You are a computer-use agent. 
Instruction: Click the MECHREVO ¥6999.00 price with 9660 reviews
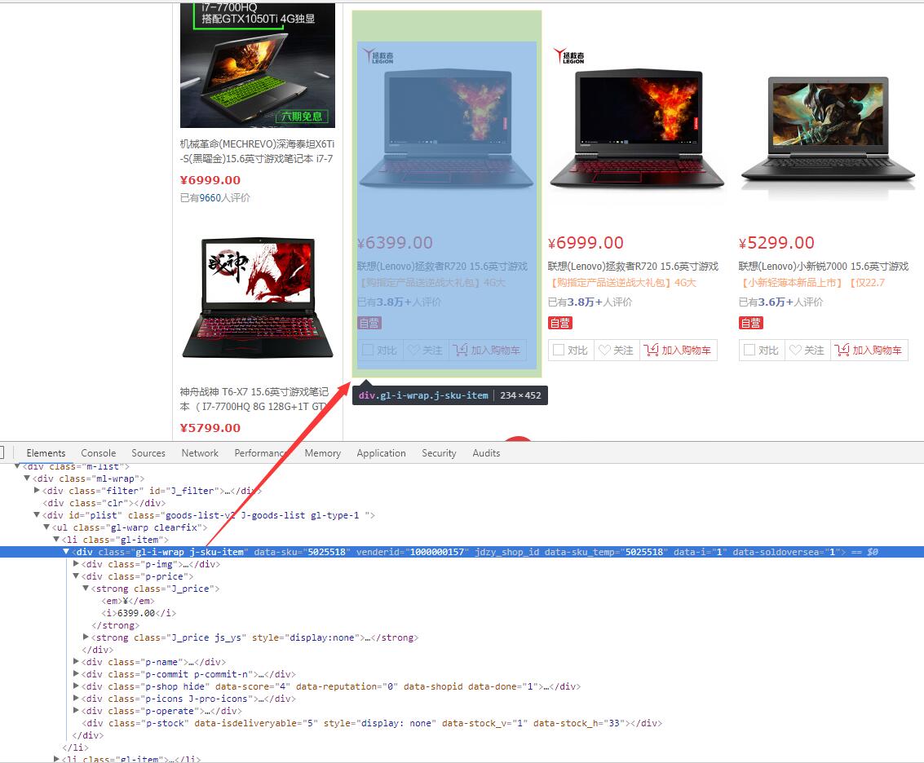pos(210,180)
